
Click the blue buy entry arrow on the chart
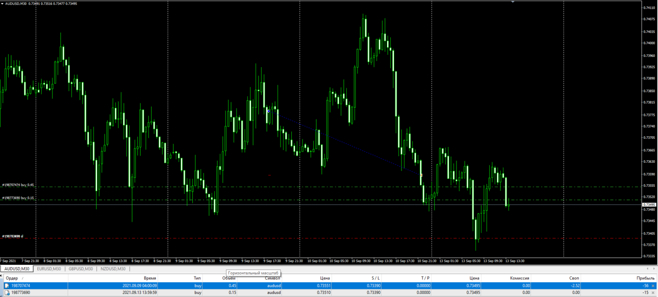pos(268,111)
